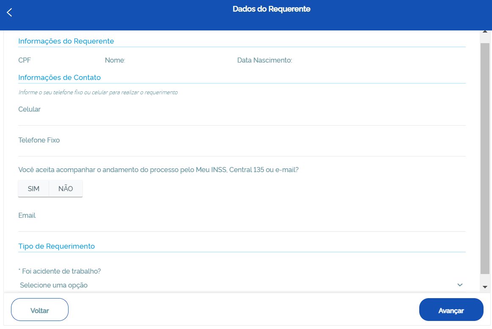Click the back arrow in the header
This screenshot has width=492, height=329.
click(x=9, y=13)
